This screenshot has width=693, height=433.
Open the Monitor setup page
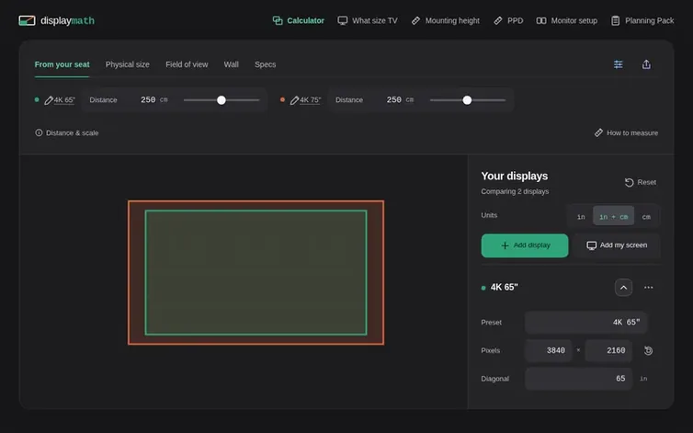click(566, 21)
